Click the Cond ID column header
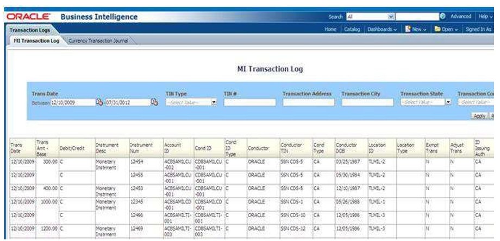Screen dimensions: 500x241 [x=209, y=148]
